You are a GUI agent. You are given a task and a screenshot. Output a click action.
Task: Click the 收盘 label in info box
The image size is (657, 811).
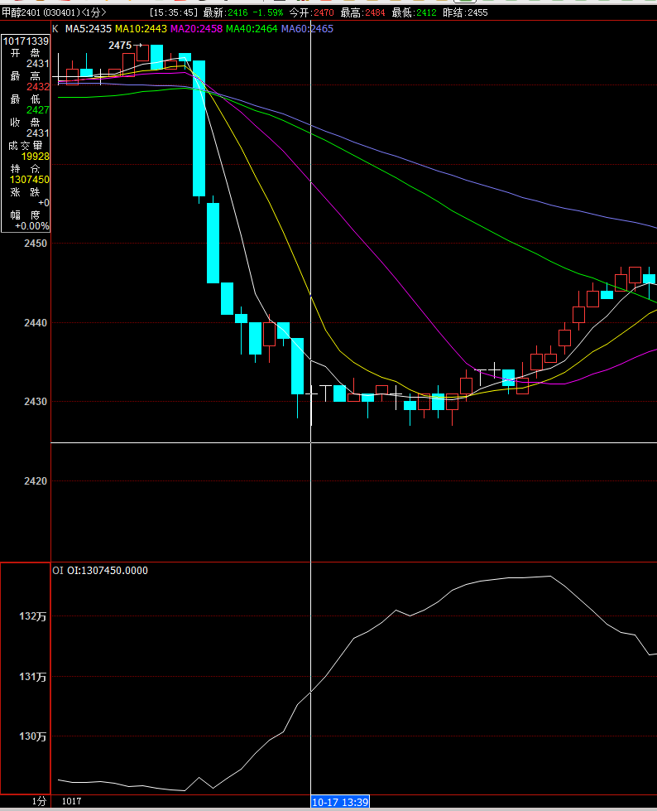pos(25,122)
